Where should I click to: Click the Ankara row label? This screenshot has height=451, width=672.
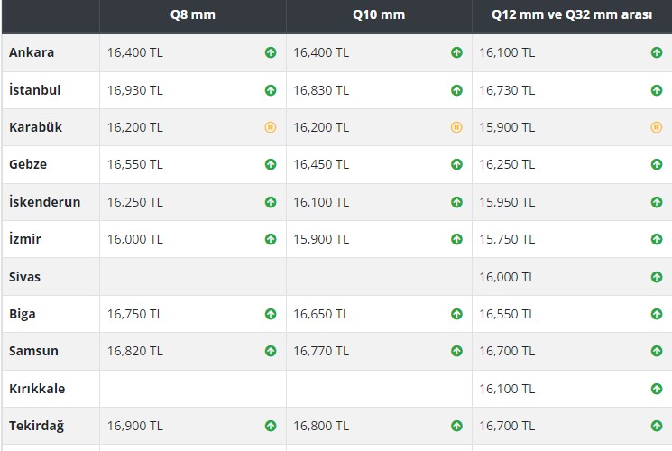[x=32, y=52]
